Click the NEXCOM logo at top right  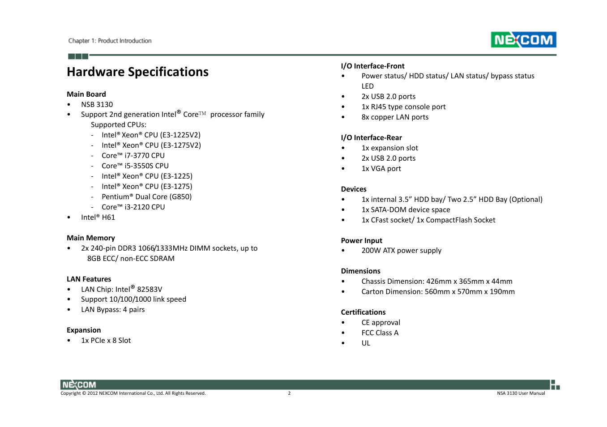pyautogui.click(x=523, y=40)
